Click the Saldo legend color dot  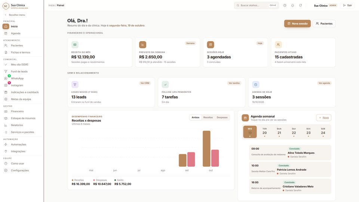tap(115, 180)
